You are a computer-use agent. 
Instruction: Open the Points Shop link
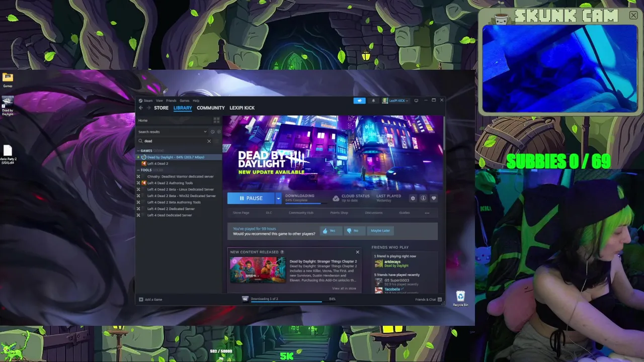coord(339,213)
